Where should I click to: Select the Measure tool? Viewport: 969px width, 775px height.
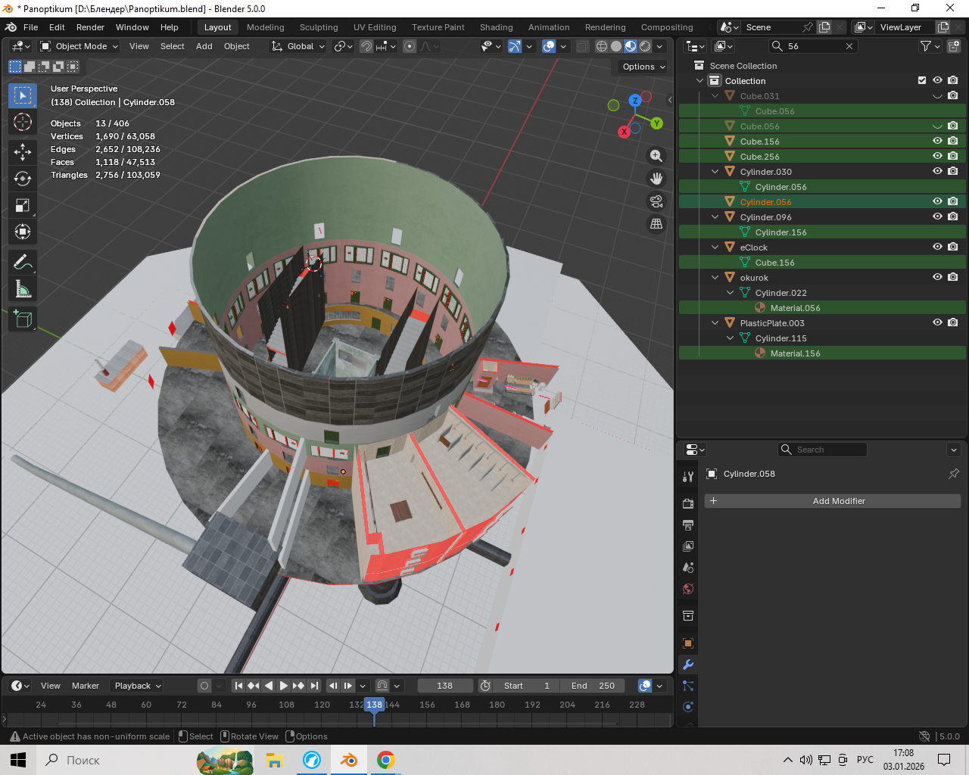[x=23, y=289]
